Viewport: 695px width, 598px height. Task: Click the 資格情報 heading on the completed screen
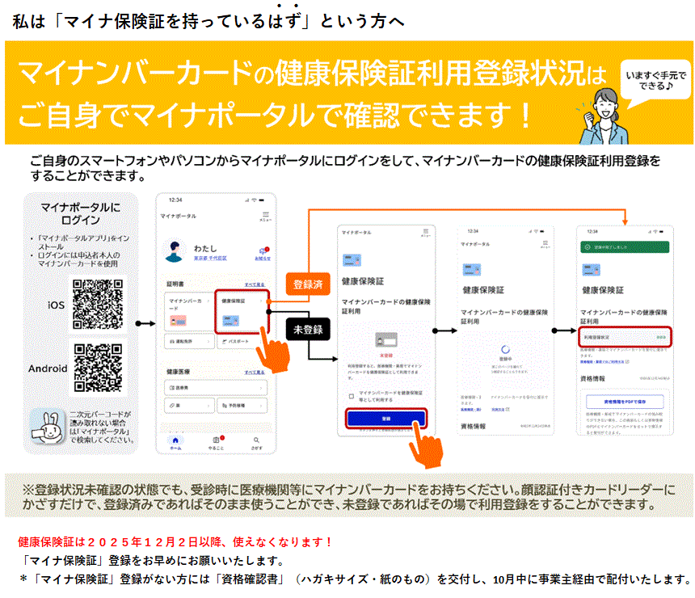[x=592, y=378]
